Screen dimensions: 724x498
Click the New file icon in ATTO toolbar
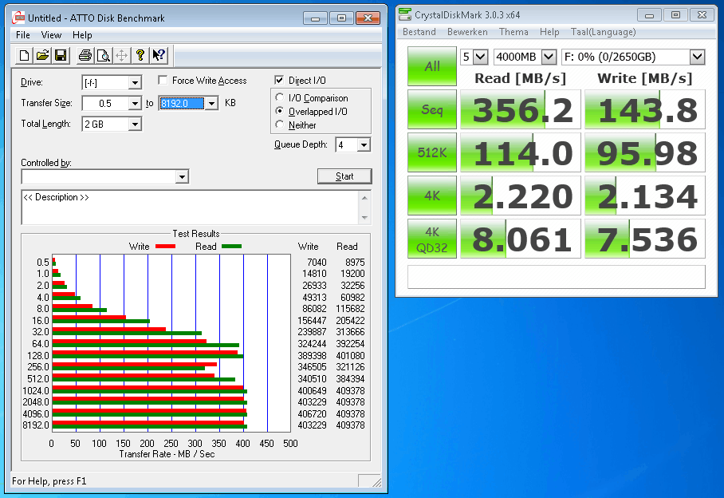(x=25, y=55)
